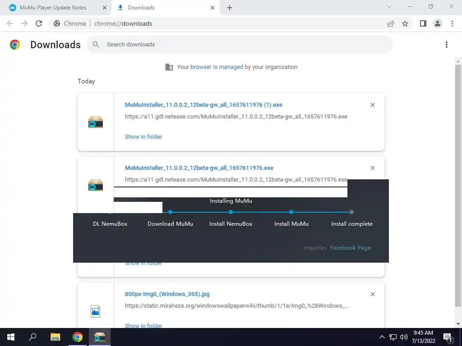Open the Windows Start menu
The image size is (462, 346).
[11, 337]
